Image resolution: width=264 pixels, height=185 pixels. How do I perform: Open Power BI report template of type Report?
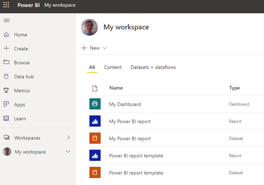[136, 156]
